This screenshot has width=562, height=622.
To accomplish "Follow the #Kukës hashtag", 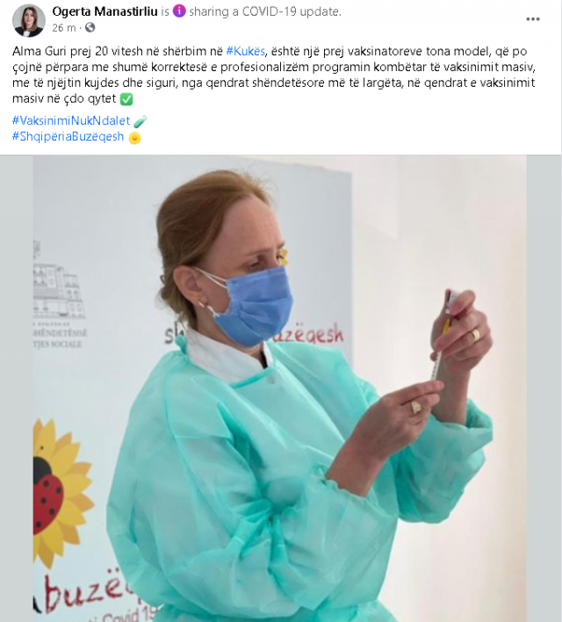I will [x=246, y=51].
